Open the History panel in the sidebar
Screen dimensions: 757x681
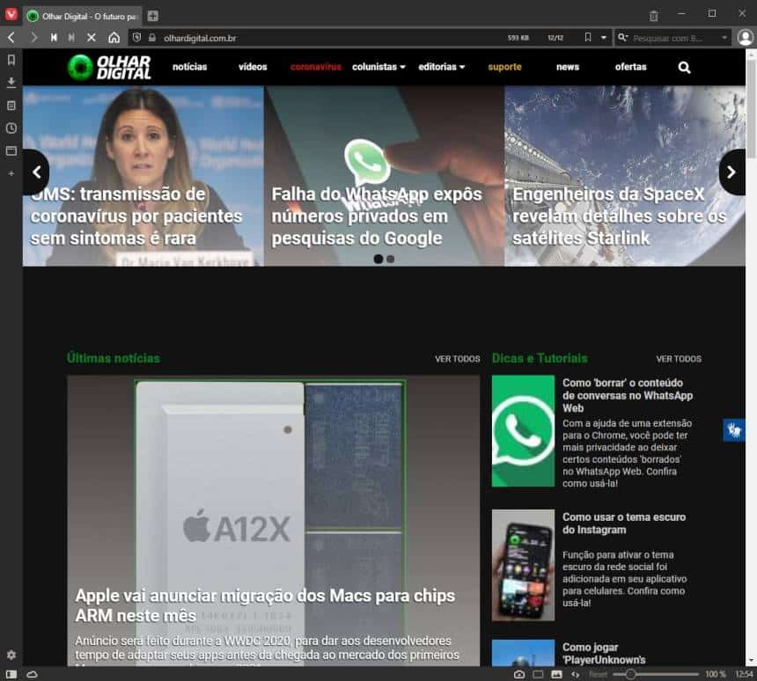tap(11, 128)
